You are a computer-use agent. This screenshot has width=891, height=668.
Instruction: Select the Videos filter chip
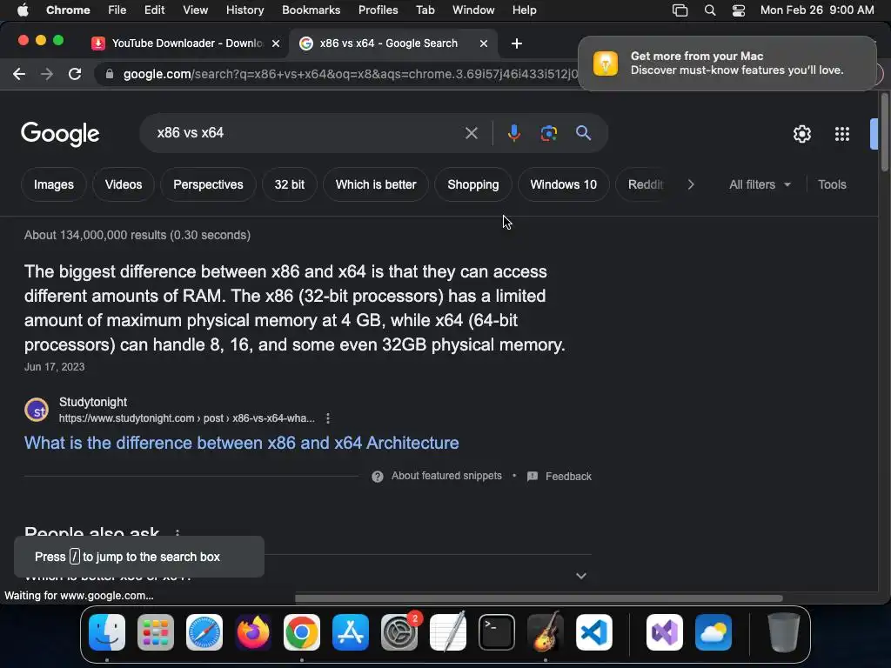(124, 184)
